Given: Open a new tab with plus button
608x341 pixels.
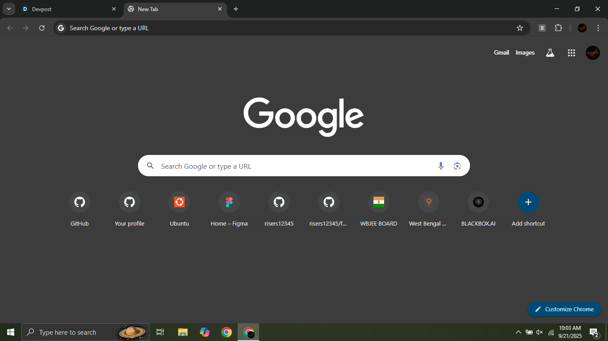Looking at the screenshot, I should 236,9.
